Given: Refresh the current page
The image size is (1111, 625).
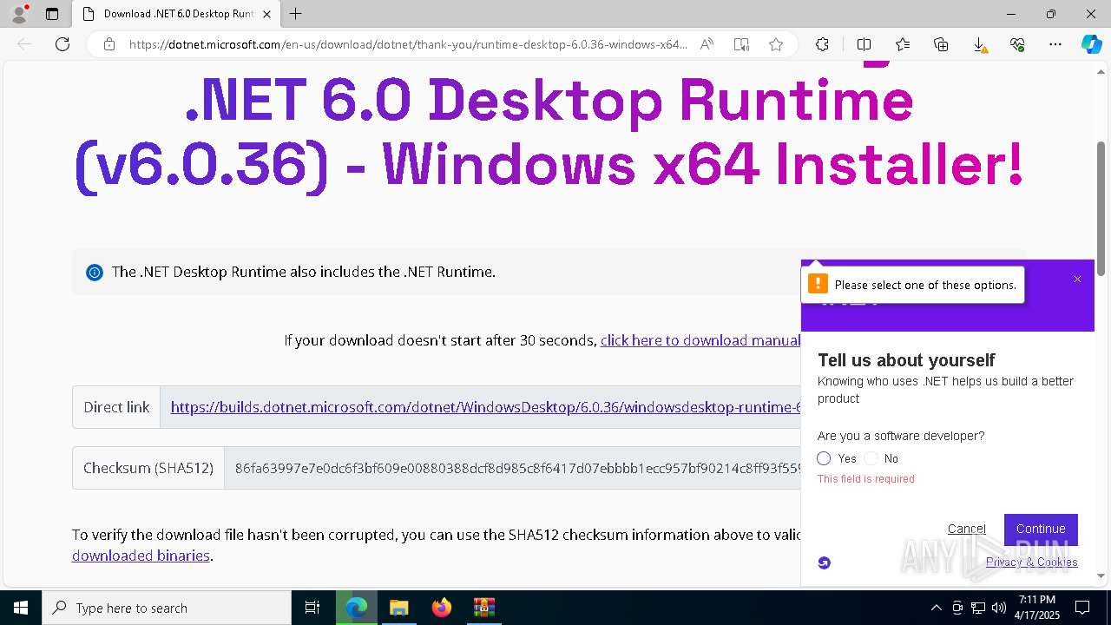Looking at the screenshot, I should pos(62,44).
